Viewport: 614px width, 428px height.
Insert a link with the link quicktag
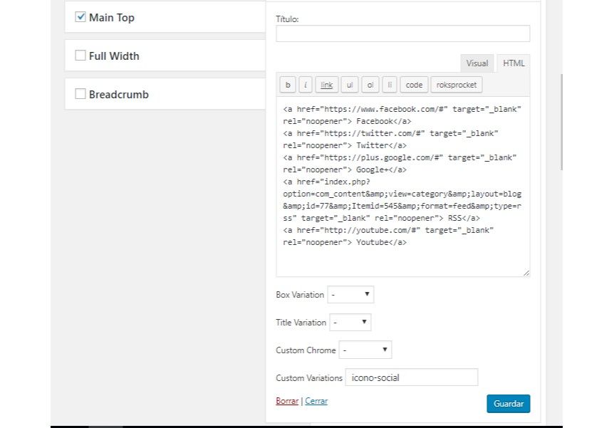coord(326,85)
